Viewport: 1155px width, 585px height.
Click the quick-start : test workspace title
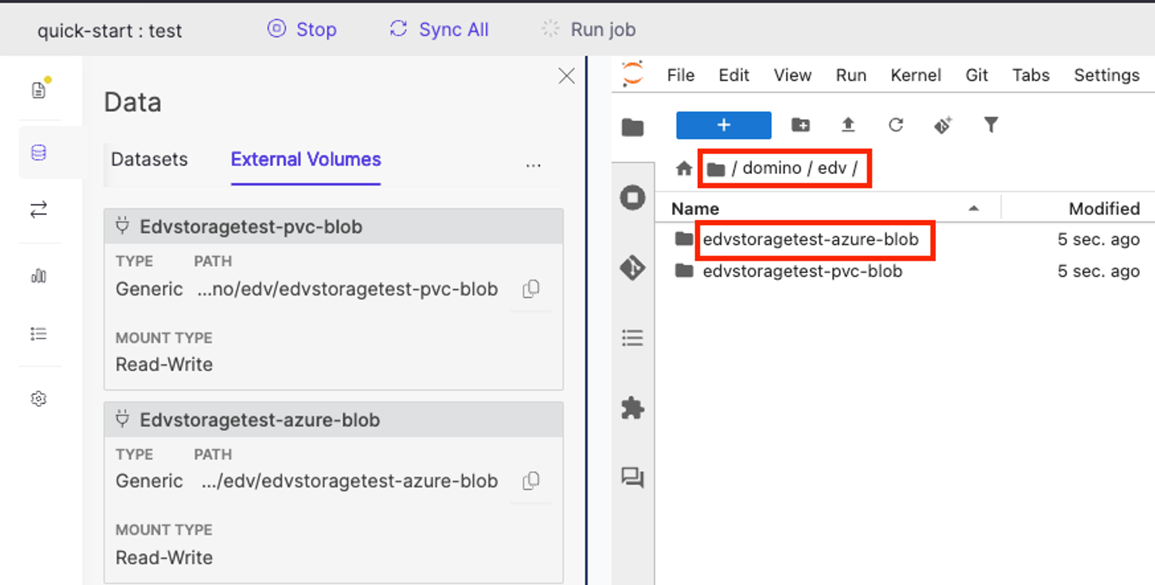[x=109, y=31]
